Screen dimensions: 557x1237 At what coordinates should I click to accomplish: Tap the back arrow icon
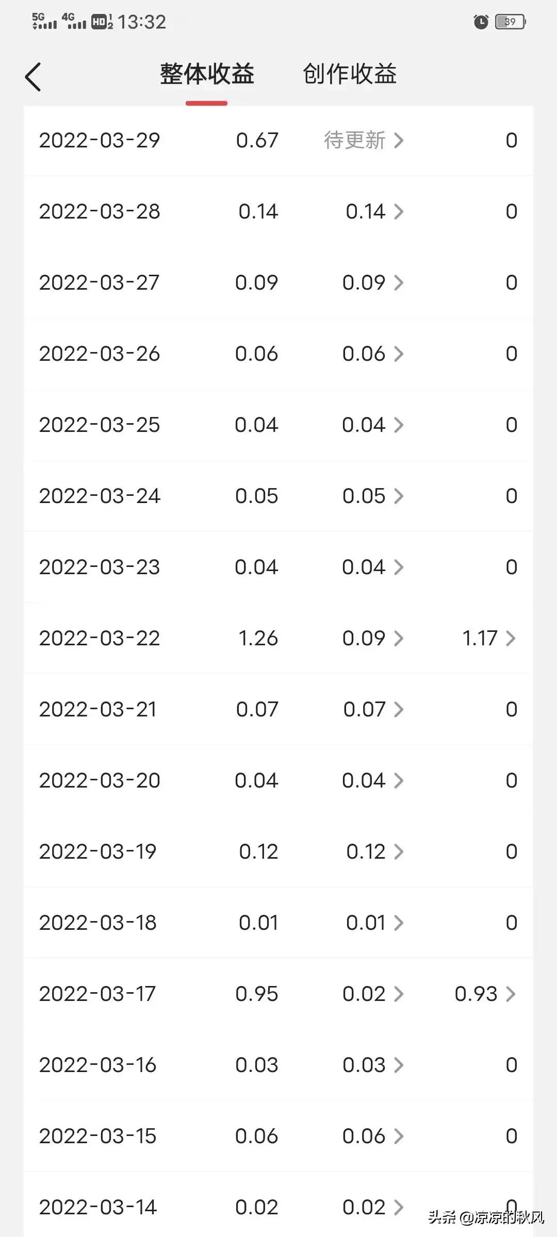tap(33, 77)
